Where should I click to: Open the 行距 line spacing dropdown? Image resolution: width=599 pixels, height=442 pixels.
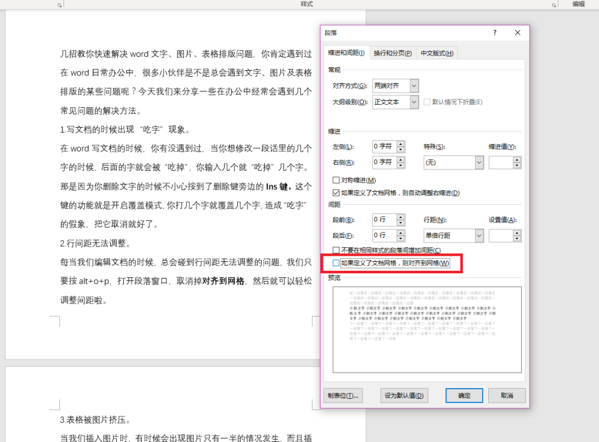pos(479,236)
